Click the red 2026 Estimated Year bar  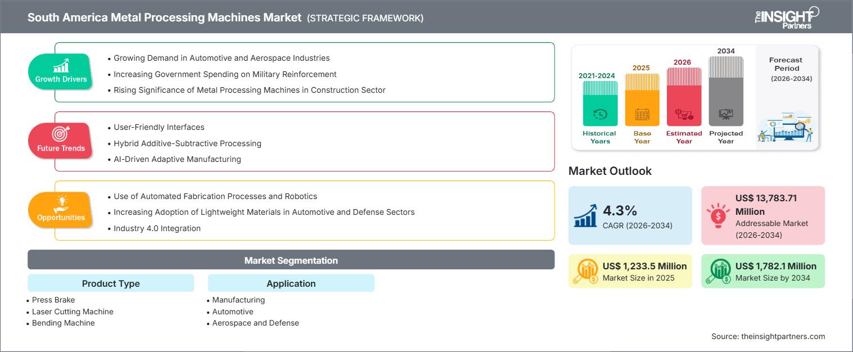684,97
